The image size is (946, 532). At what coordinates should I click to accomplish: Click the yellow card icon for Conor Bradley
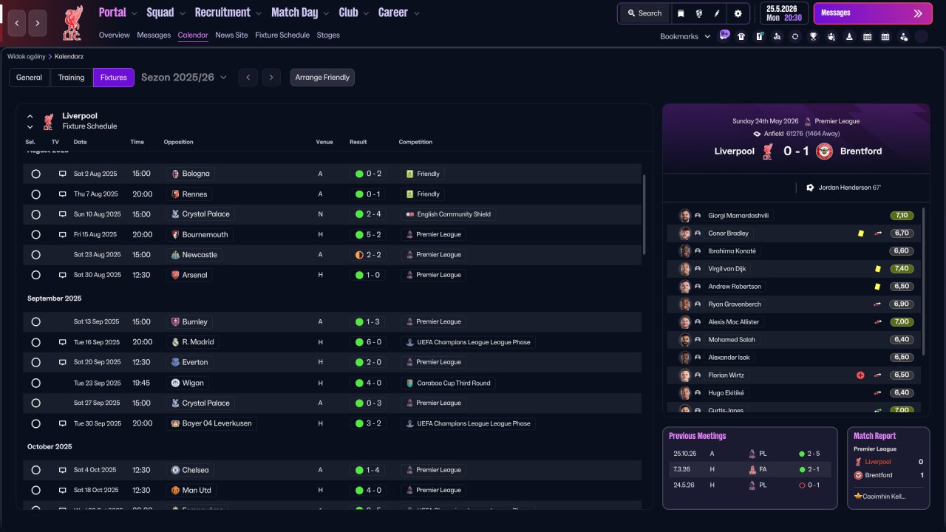[x=860, y=233]
